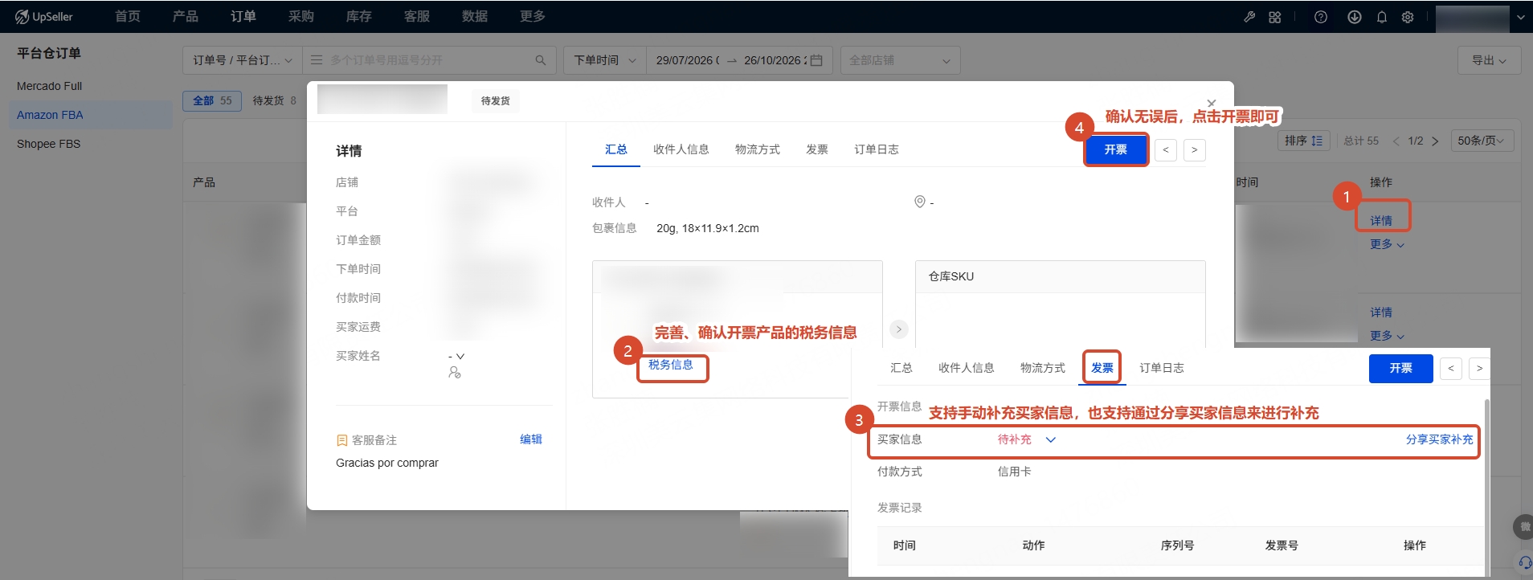1533x580 pixels.
Task: Open the apps grid icon
Action: [x=1275, y=17]
